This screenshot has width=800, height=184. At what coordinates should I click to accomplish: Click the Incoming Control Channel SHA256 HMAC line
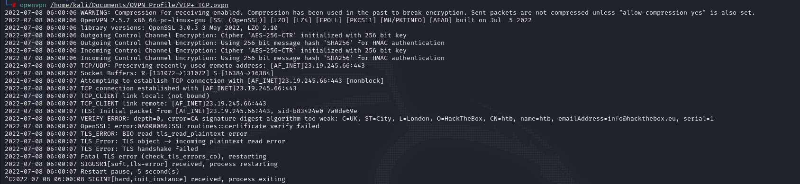pos(225,58)
